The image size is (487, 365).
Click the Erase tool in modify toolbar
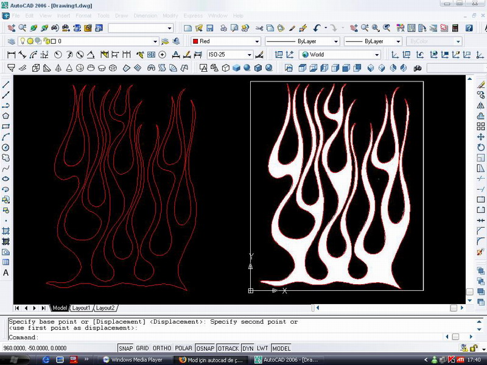[x=481, y=85]
